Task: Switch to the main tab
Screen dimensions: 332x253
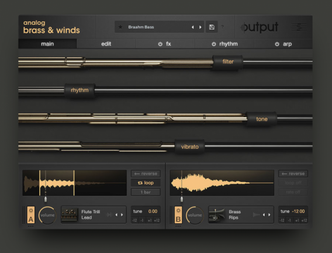Action: click(47, 44)
